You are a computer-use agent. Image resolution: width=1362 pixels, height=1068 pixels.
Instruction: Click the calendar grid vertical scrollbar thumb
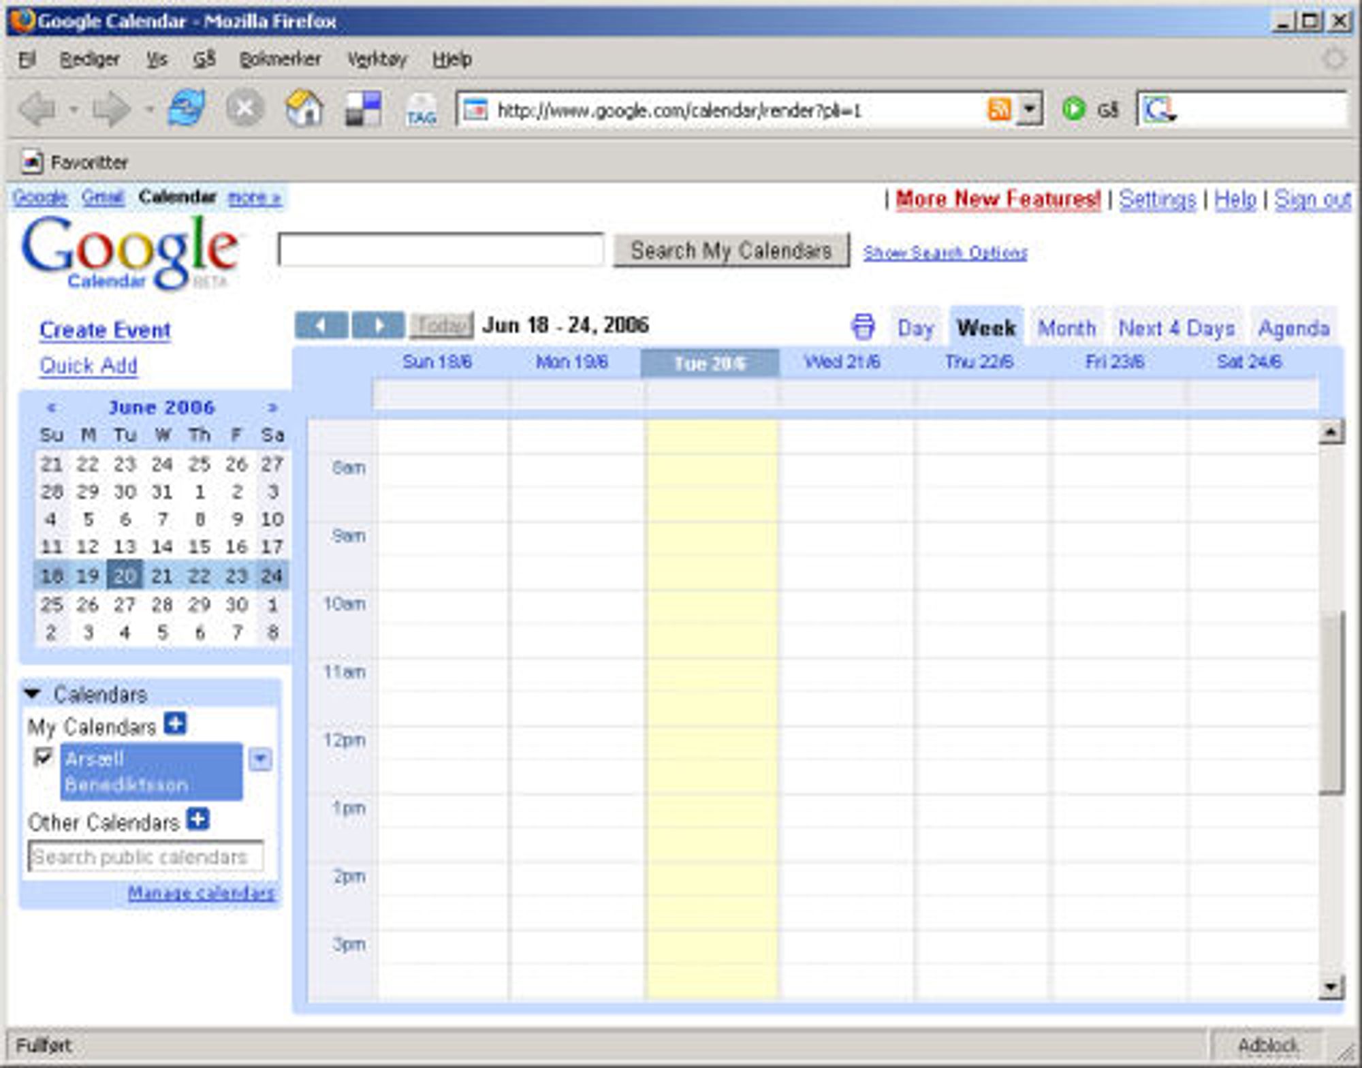pos(1331,702)
